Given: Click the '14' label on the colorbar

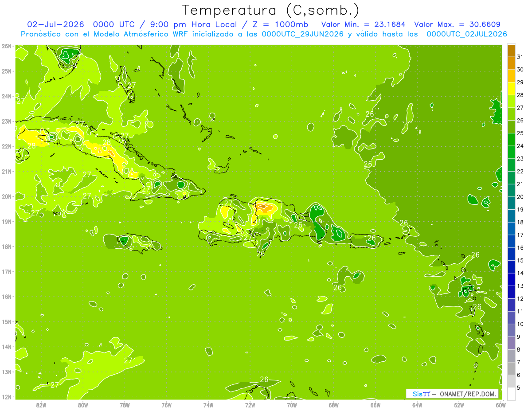Looking at the screenshot, I should tap(520, 273).
